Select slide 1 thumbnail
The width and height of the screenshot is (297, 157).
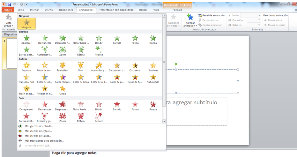pos(12,54)
